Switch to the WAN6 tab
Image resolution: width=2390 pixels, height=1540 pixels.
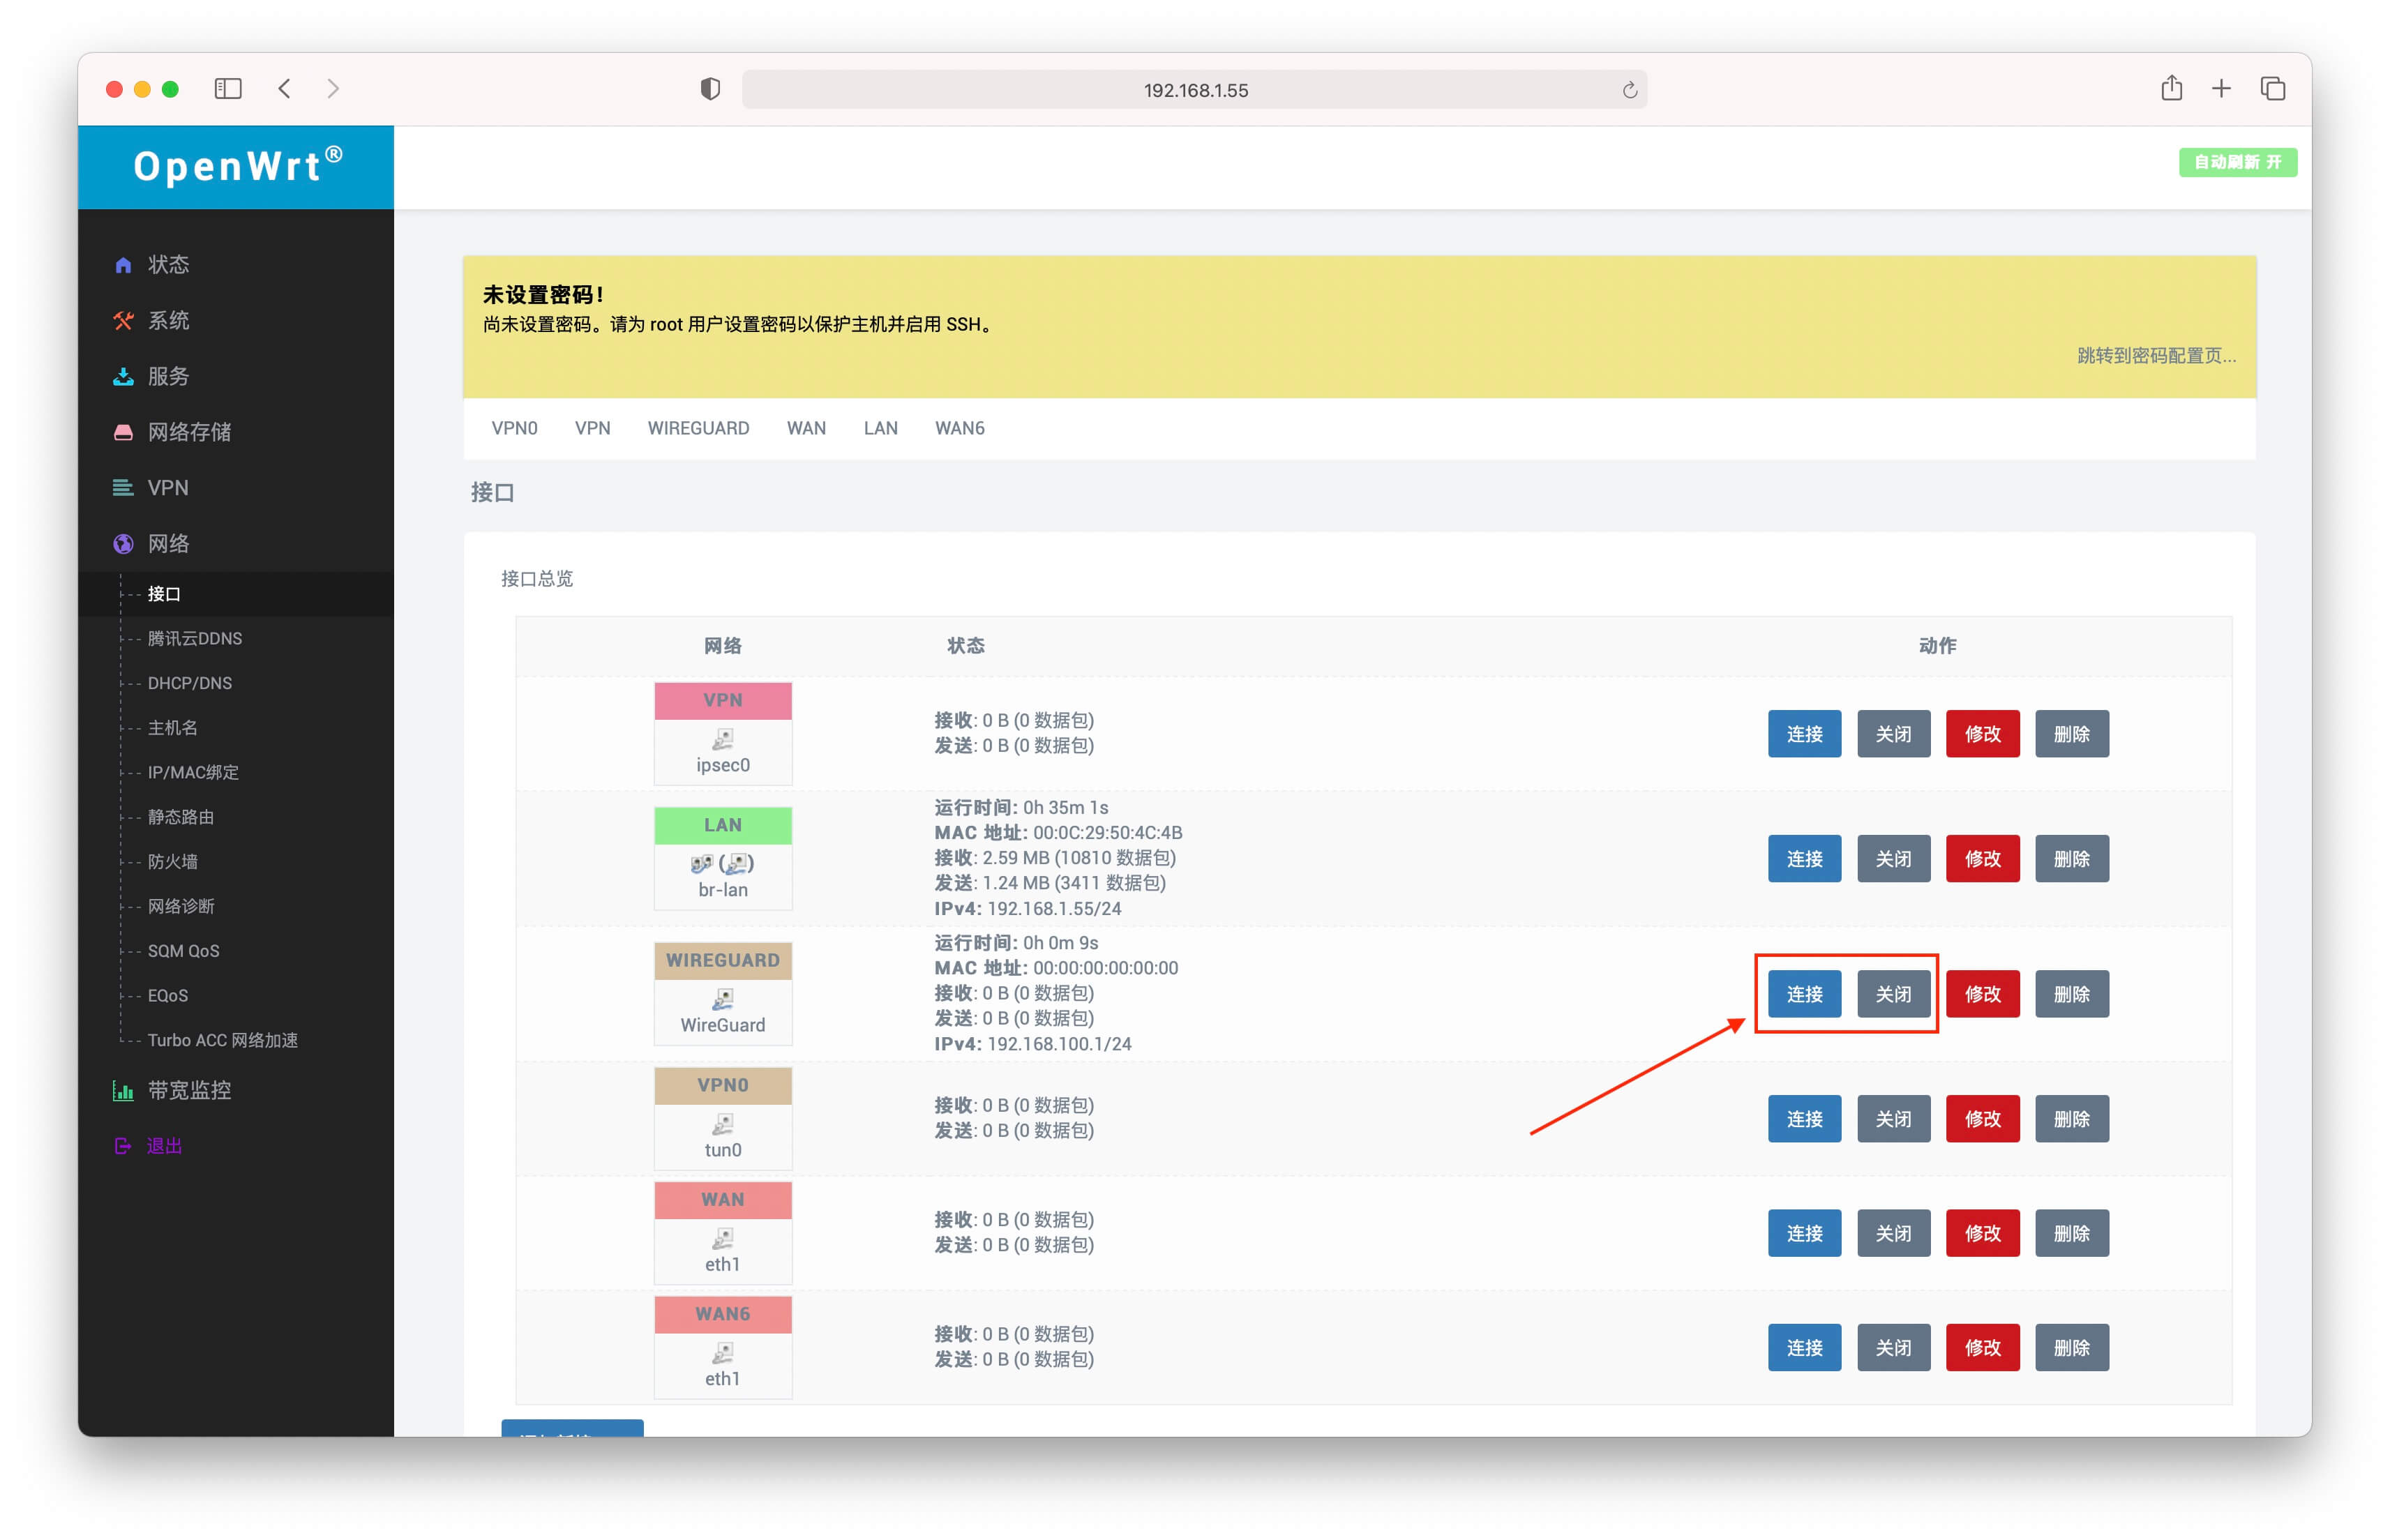coord(959,428)
